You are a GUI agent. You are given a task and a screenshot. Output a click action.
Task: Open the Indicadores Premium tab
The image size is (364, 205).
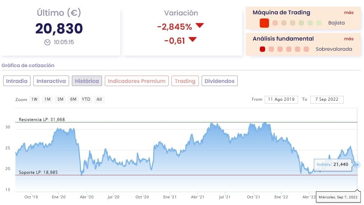pyautogui.click(x=136, y=81)
